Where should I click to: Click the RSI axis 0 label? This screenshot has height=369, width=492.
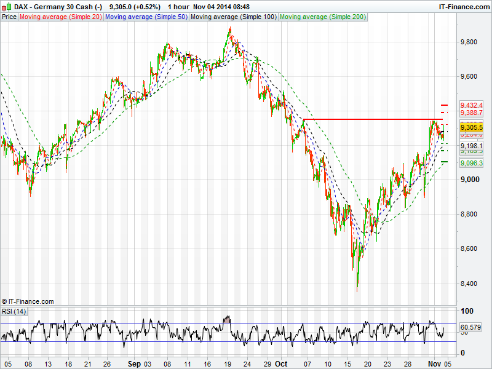462,353
